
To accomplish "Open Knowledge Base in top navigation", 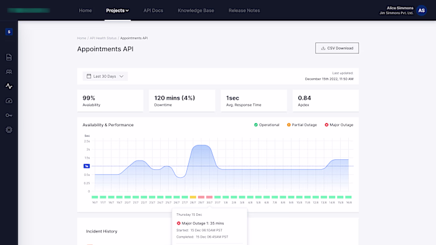I will point(196,11).
